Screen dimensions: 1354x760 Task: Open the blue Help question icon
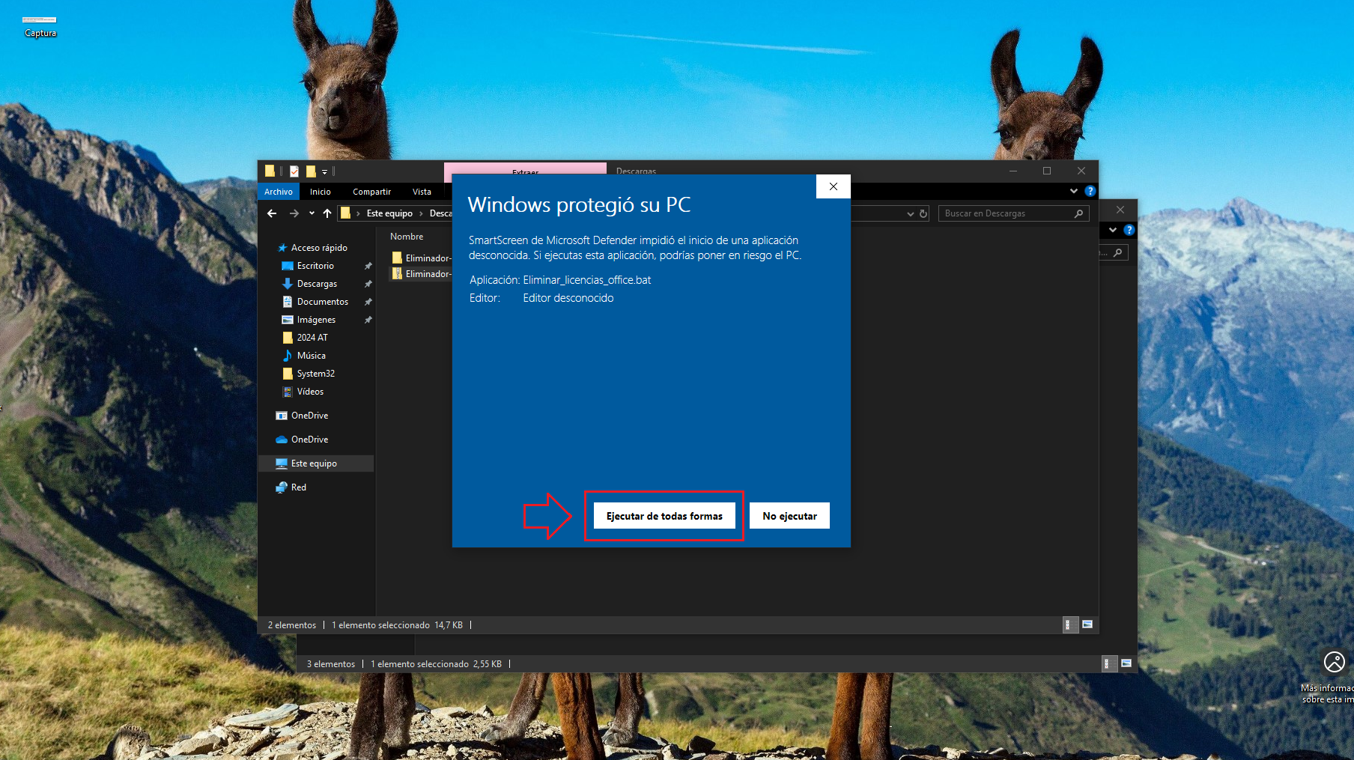(x=1090, y=192)
